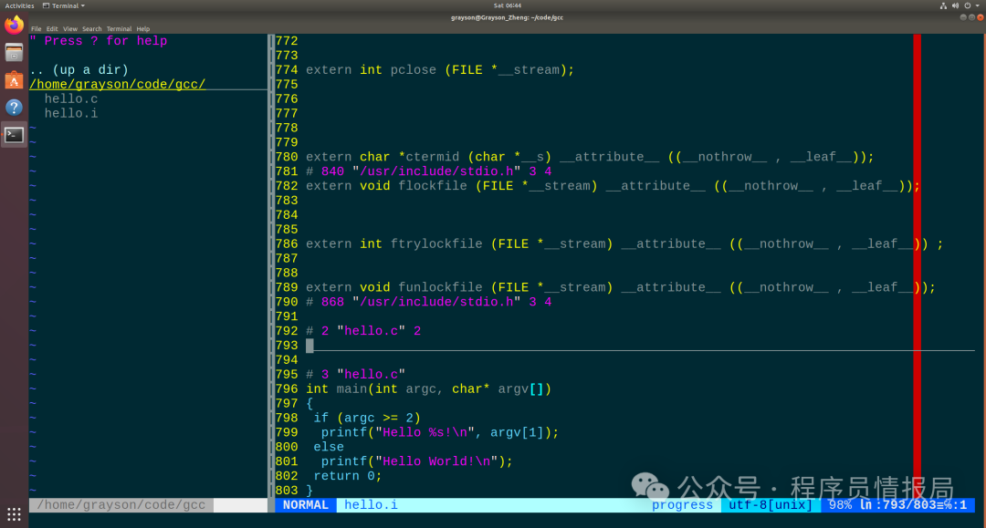986x528 pixels.
Task: Click the 'else' on line 800
Action: pos(329,446)
